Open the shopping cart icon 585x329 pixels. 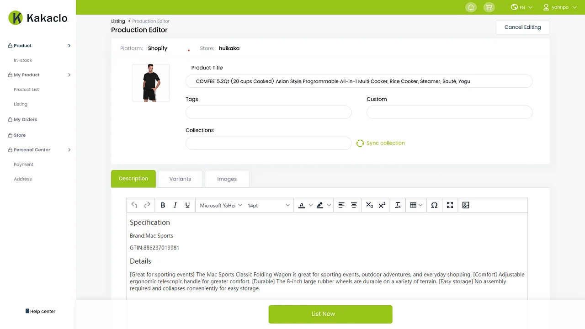tap(489, 7)
